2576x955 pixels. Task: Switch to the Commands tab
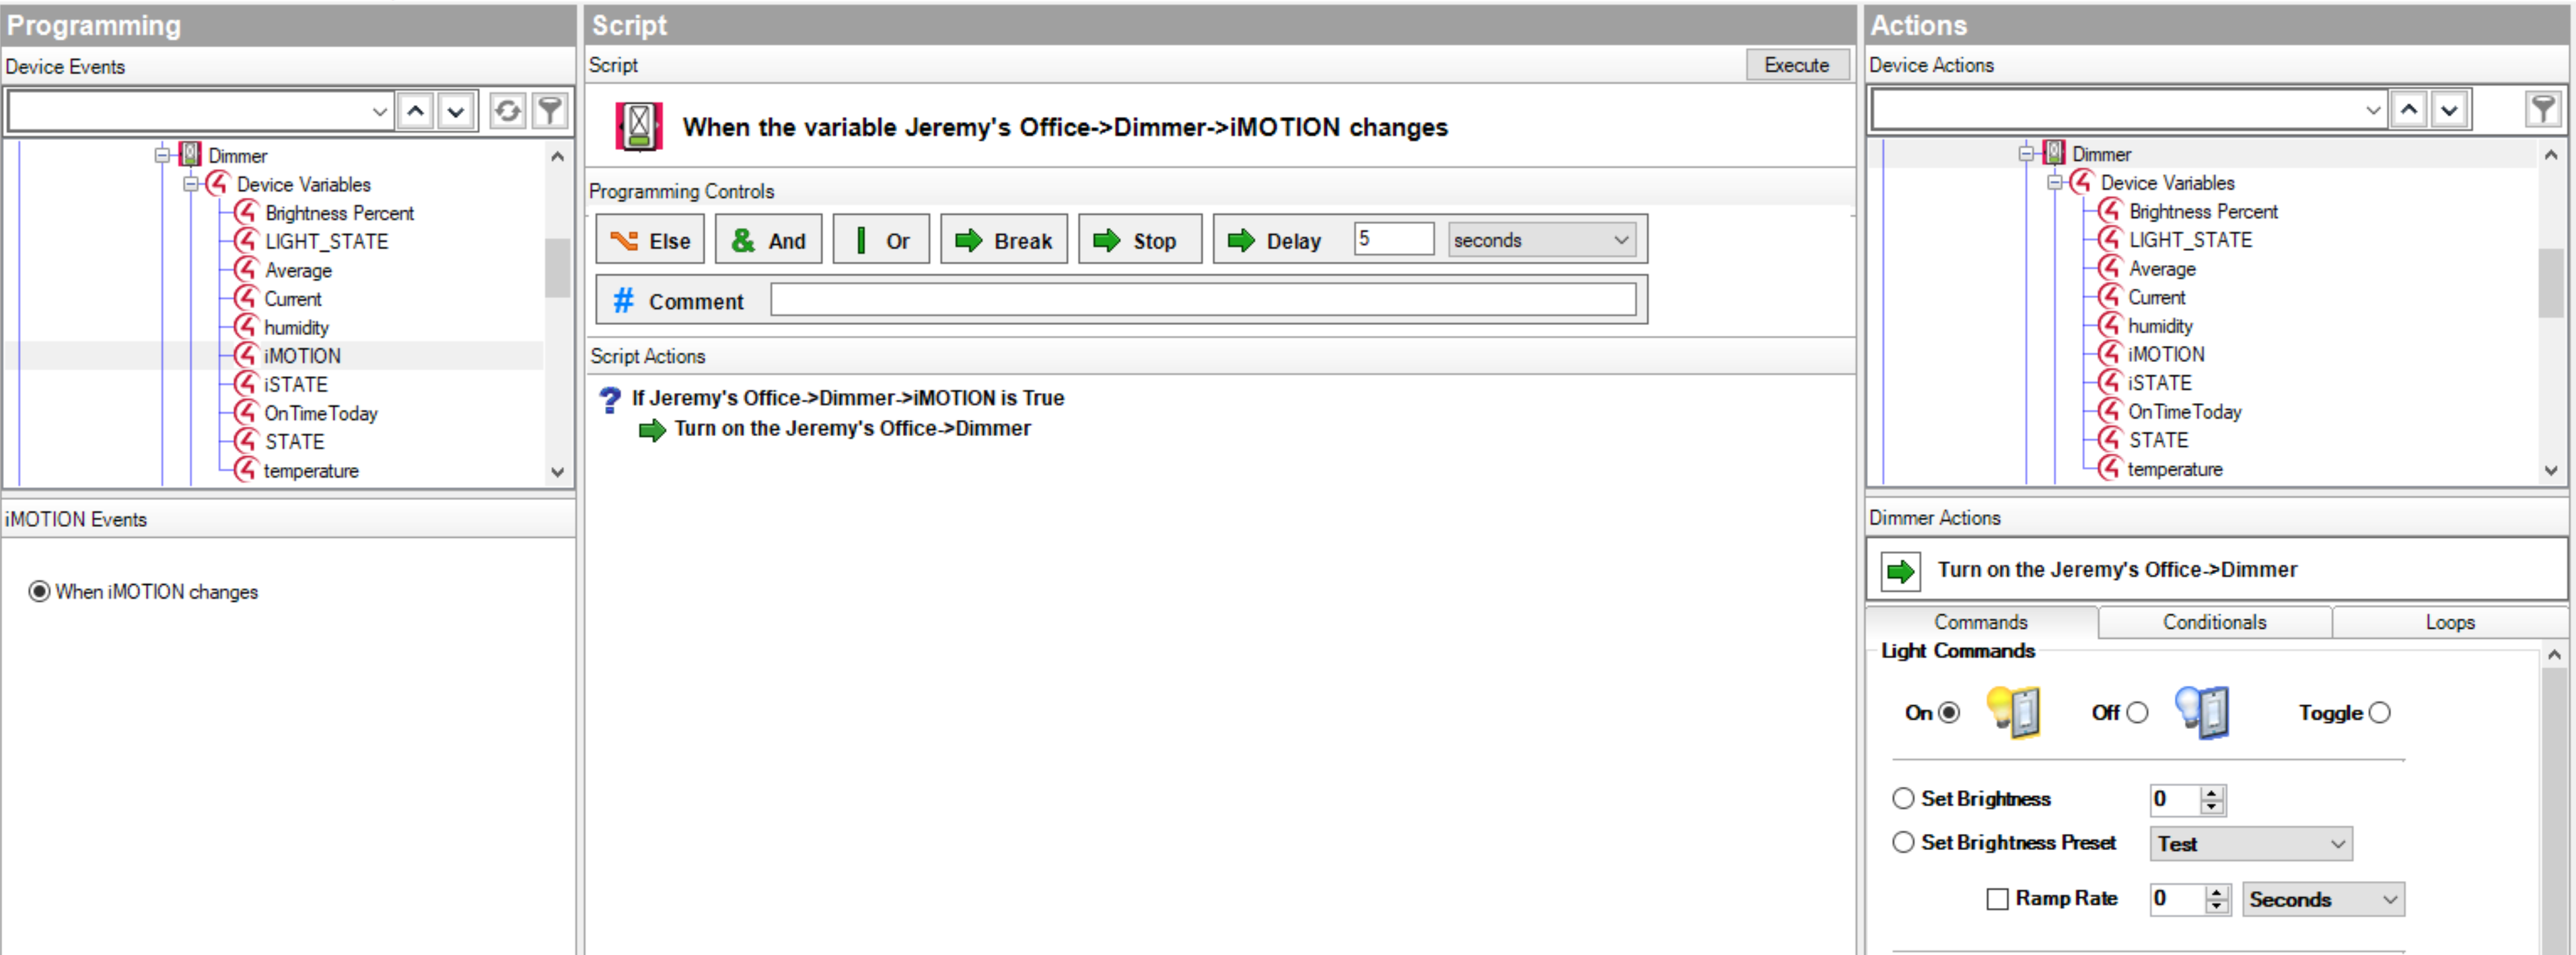1980,623
